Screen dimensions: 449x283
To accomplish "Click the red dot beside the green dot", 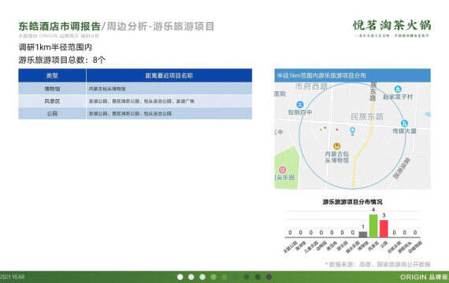I will pyautogui.click(x=325, y=127).
